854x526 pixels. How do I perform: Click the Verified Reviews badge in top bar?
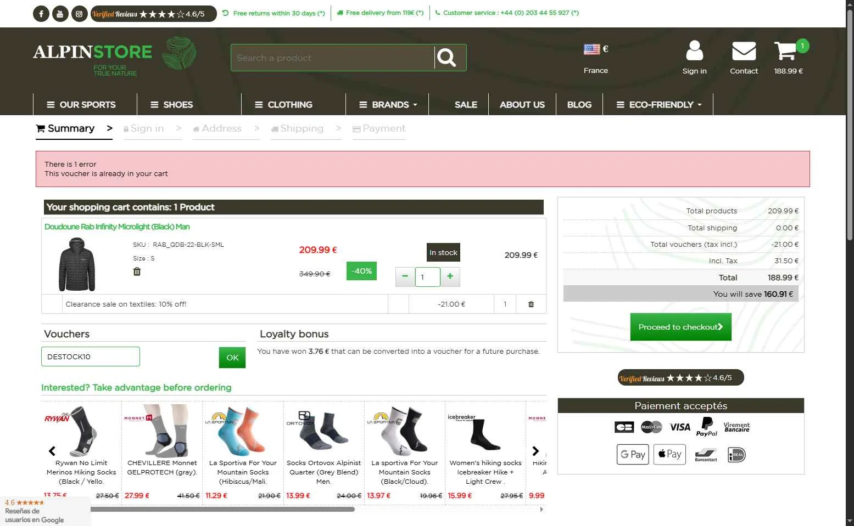tap(153, 14)
